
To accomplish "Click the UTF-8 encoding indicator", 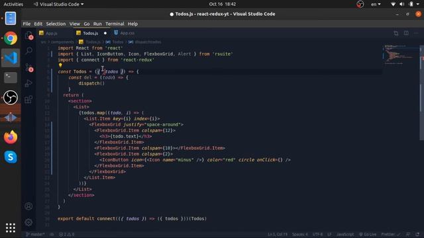I will [318, 234].
